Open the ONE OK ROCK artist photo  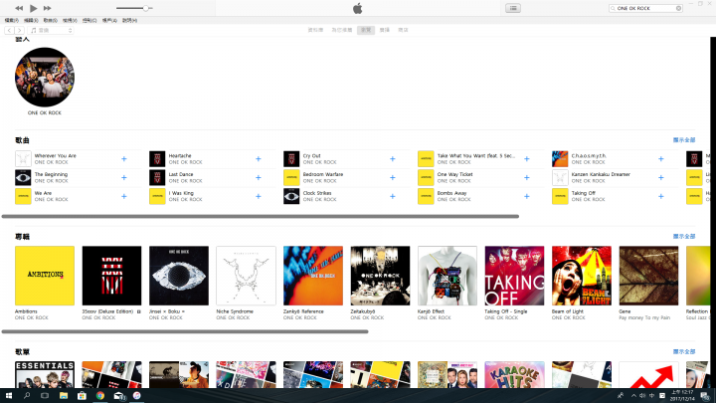click(45, 77)
